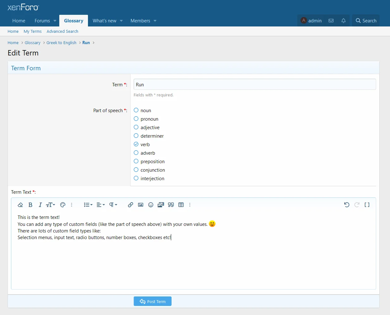Click the eraser remove formatting icon
This screenshot has height=315, width=390.
point(20,205)
